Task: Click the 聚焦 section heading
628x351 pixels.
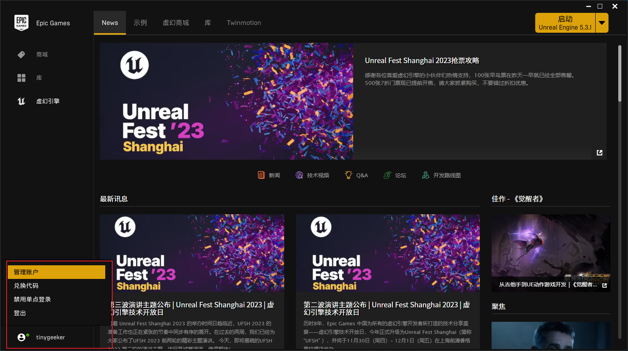Action: coord(499,306)
